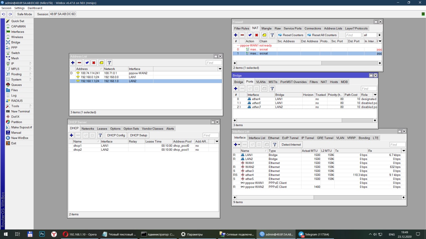Click DHCP Config button
This screenshot has width=426, height=239.
116,135
